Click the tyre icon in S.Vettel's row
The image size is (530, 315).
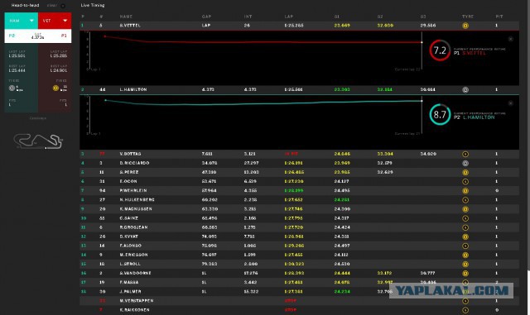[465, 26]
